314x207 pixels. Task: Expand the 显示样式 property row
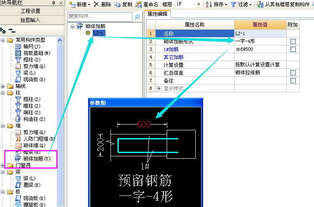[159, 88]
